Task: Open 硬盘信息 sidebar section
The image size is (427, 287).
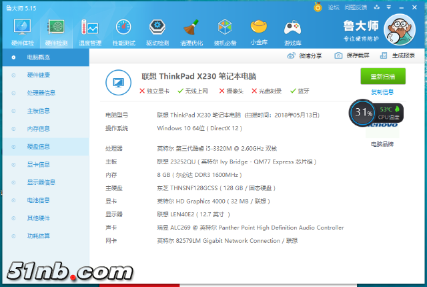Action: [x=38, y=147]
